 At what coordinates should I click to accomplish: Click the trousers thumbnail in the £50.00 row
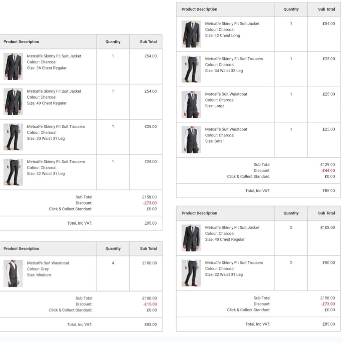pyautogui.click(x=192, y=273)
